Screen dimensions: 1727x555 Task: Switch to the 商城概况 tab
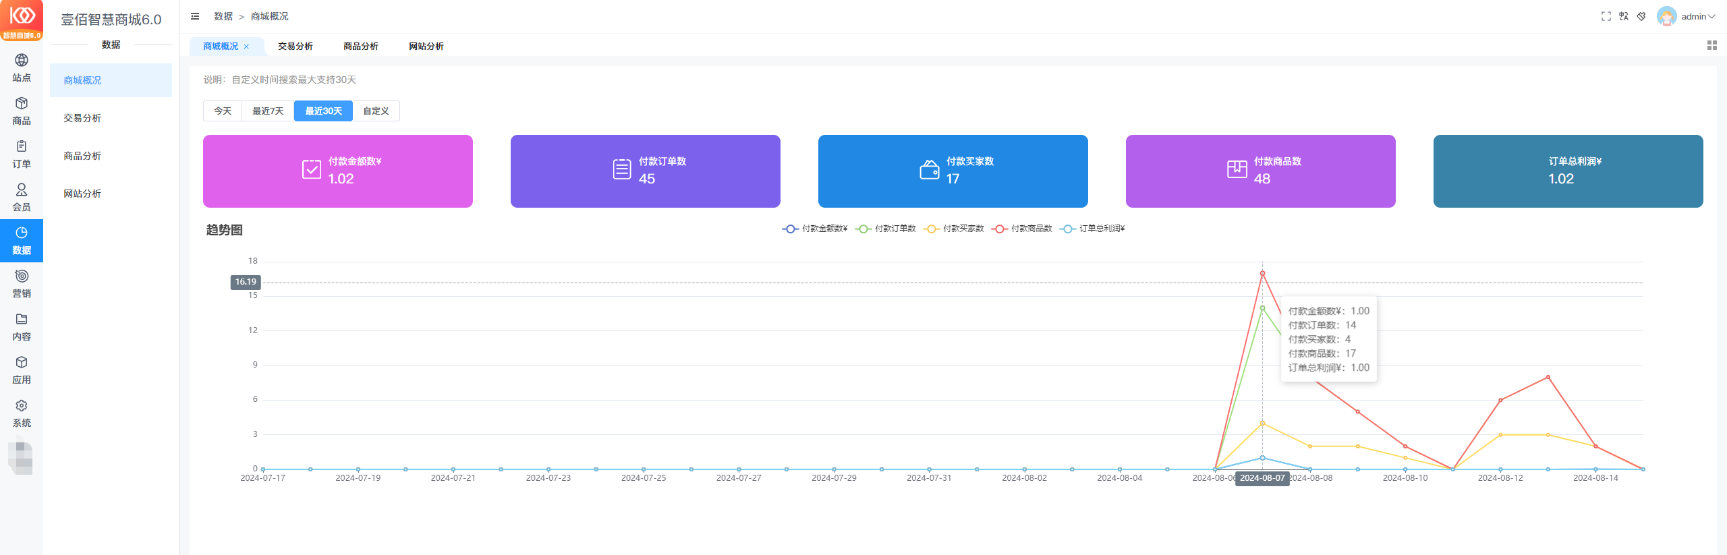221,47
